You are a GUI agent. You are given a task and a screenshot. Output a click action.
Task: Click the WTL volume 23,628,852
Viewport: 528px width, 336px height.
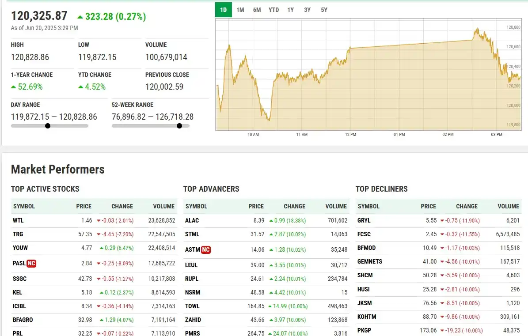click(x=162, y=221)
